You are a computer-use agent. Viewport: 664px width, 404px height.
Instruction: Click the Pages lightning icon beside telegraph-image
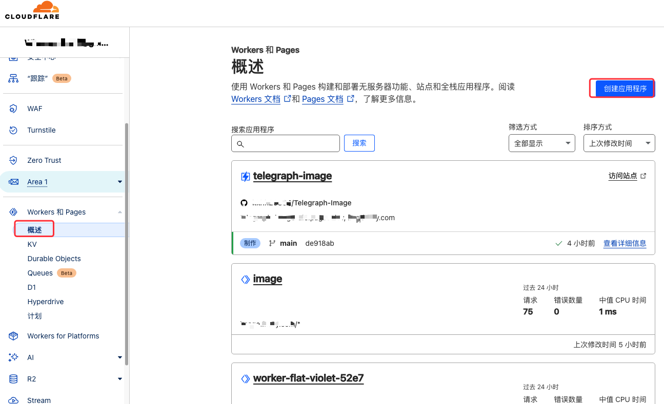pos(246,177)
